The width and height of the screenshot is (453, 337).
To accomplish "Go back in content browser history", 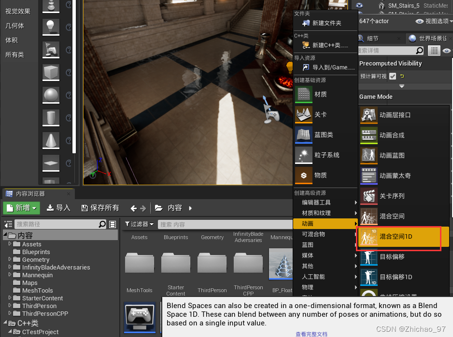I will pos(133,208).
